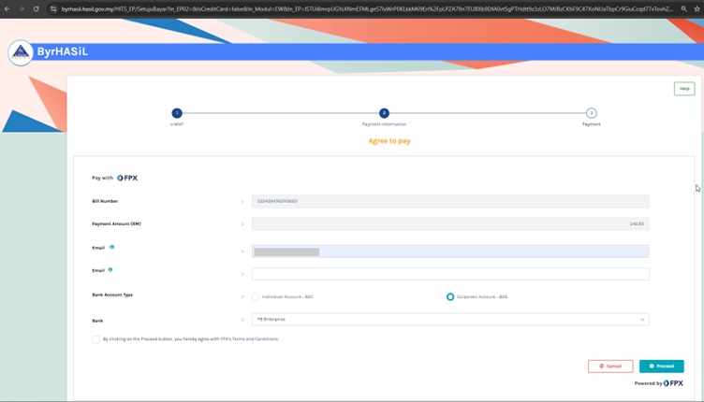
Task: Select Individual Account - B2C radio button
Action: coord(256,296)
